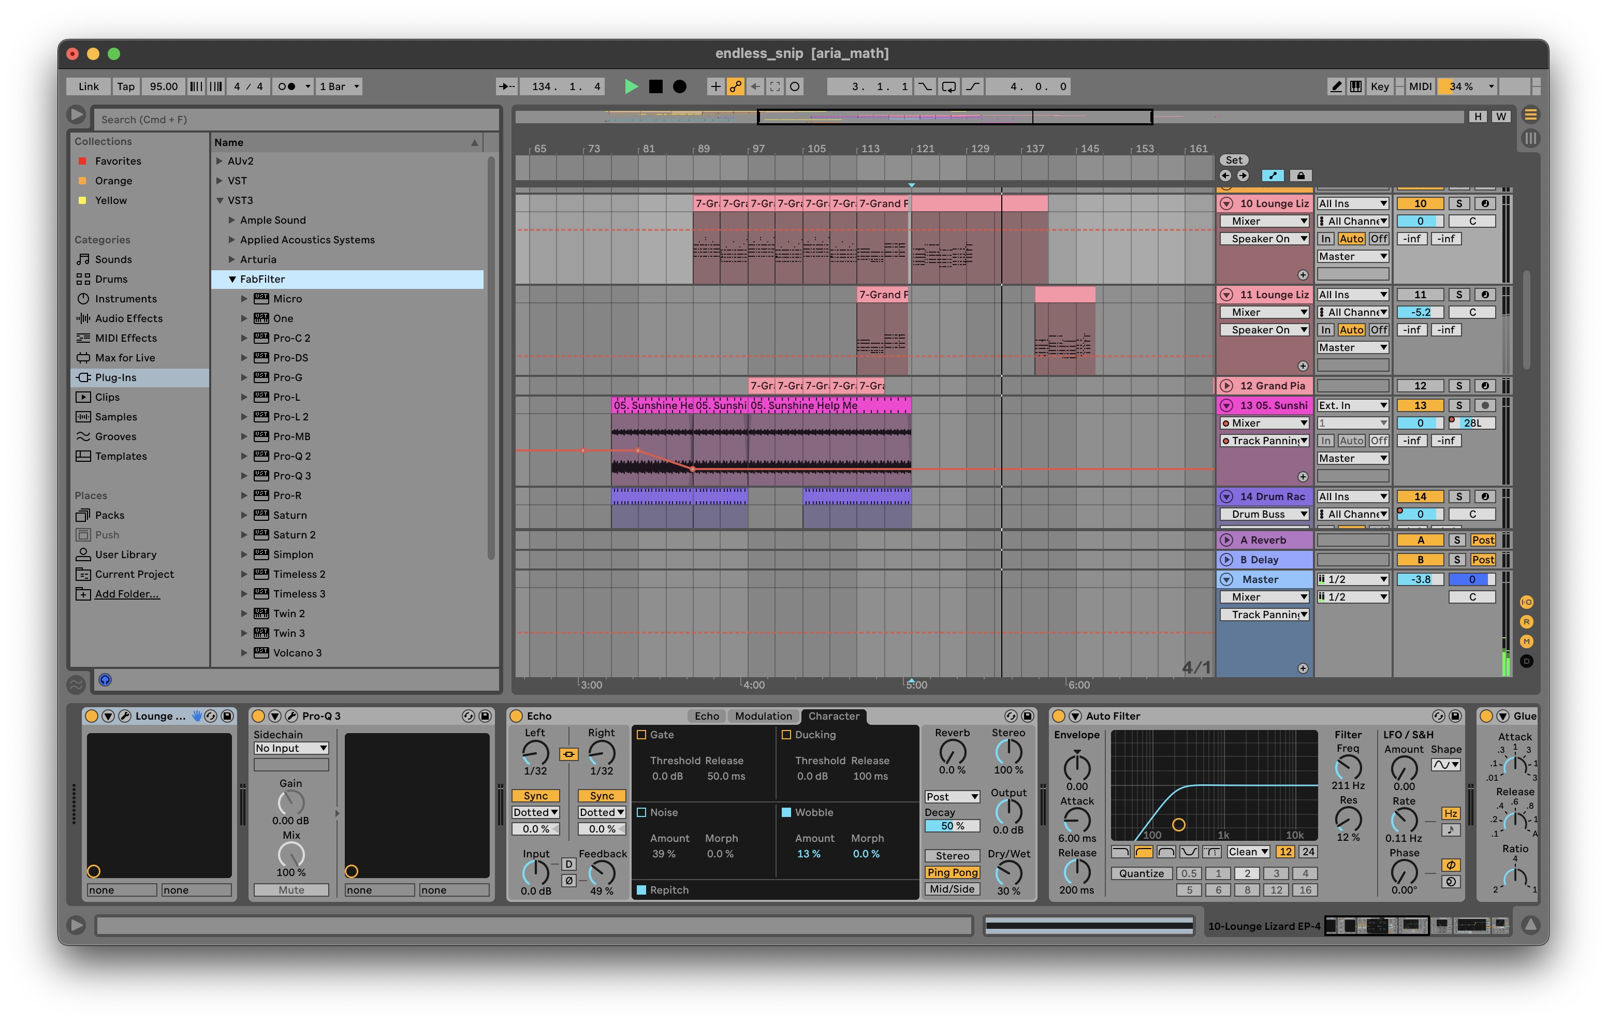Click the Follow playback arrow button

tap(506, 86)
